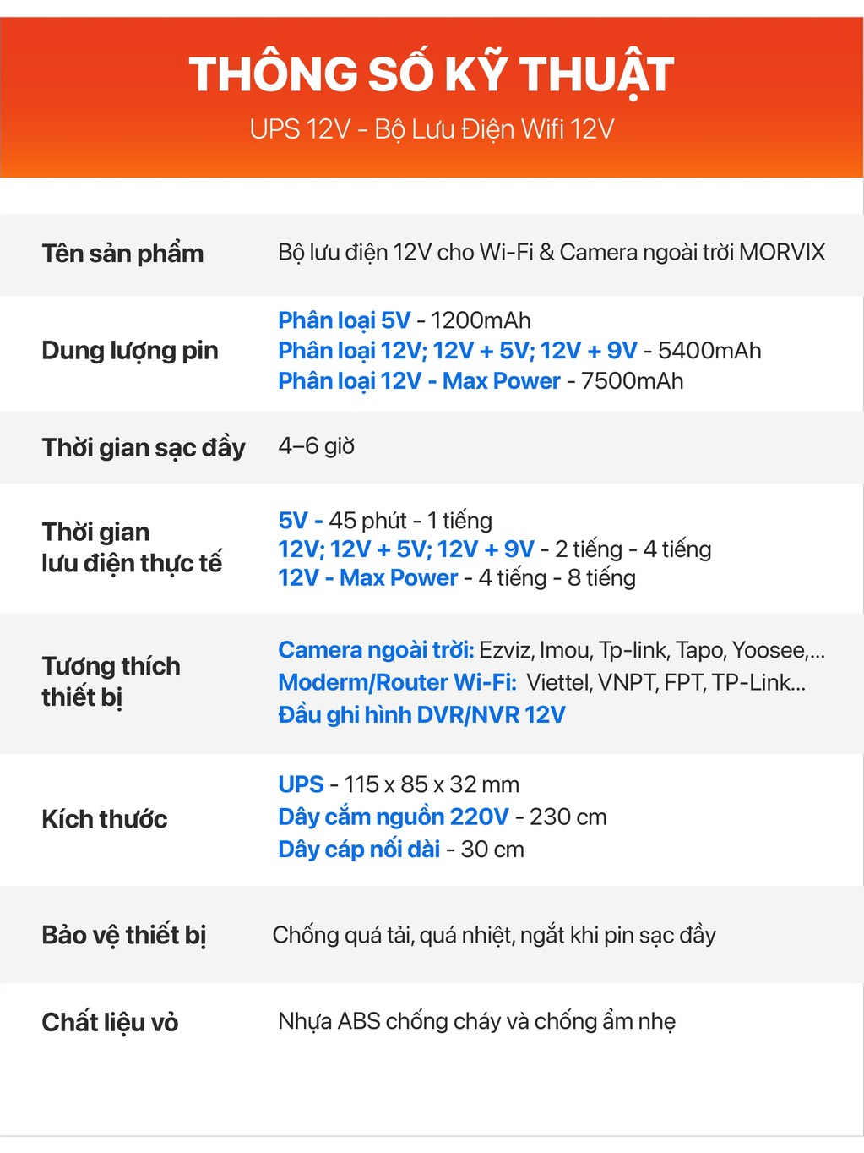864x1153 pixels.
Task: Click the Moderm/Router Wi-Fi text
Action: (x=397, y=682)
